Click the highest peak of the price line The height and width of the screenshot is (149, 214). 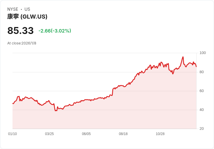click(x=183, y=57)
